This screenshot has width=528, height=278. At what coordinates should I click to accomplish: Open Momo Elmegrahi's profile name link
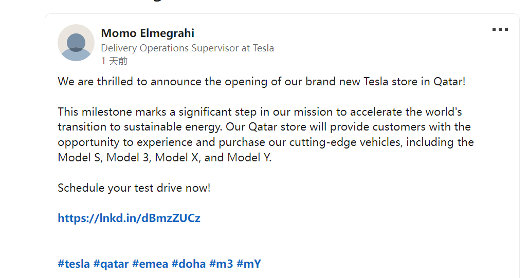tap(148, 33)
